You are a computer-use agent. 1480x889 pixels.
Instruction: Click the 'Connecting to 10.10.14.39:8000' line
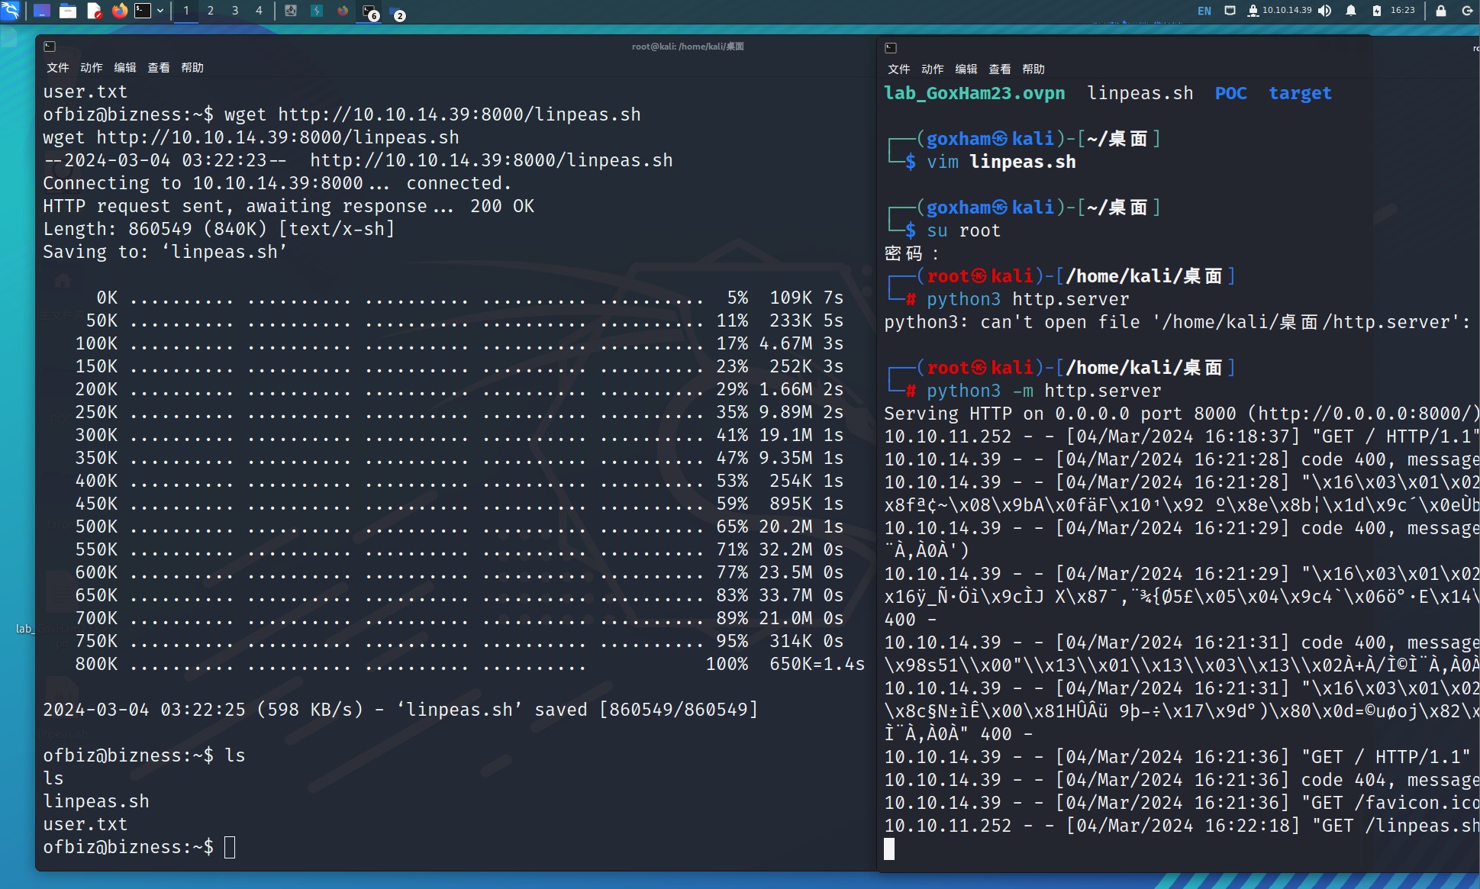[x=277, y=183]
